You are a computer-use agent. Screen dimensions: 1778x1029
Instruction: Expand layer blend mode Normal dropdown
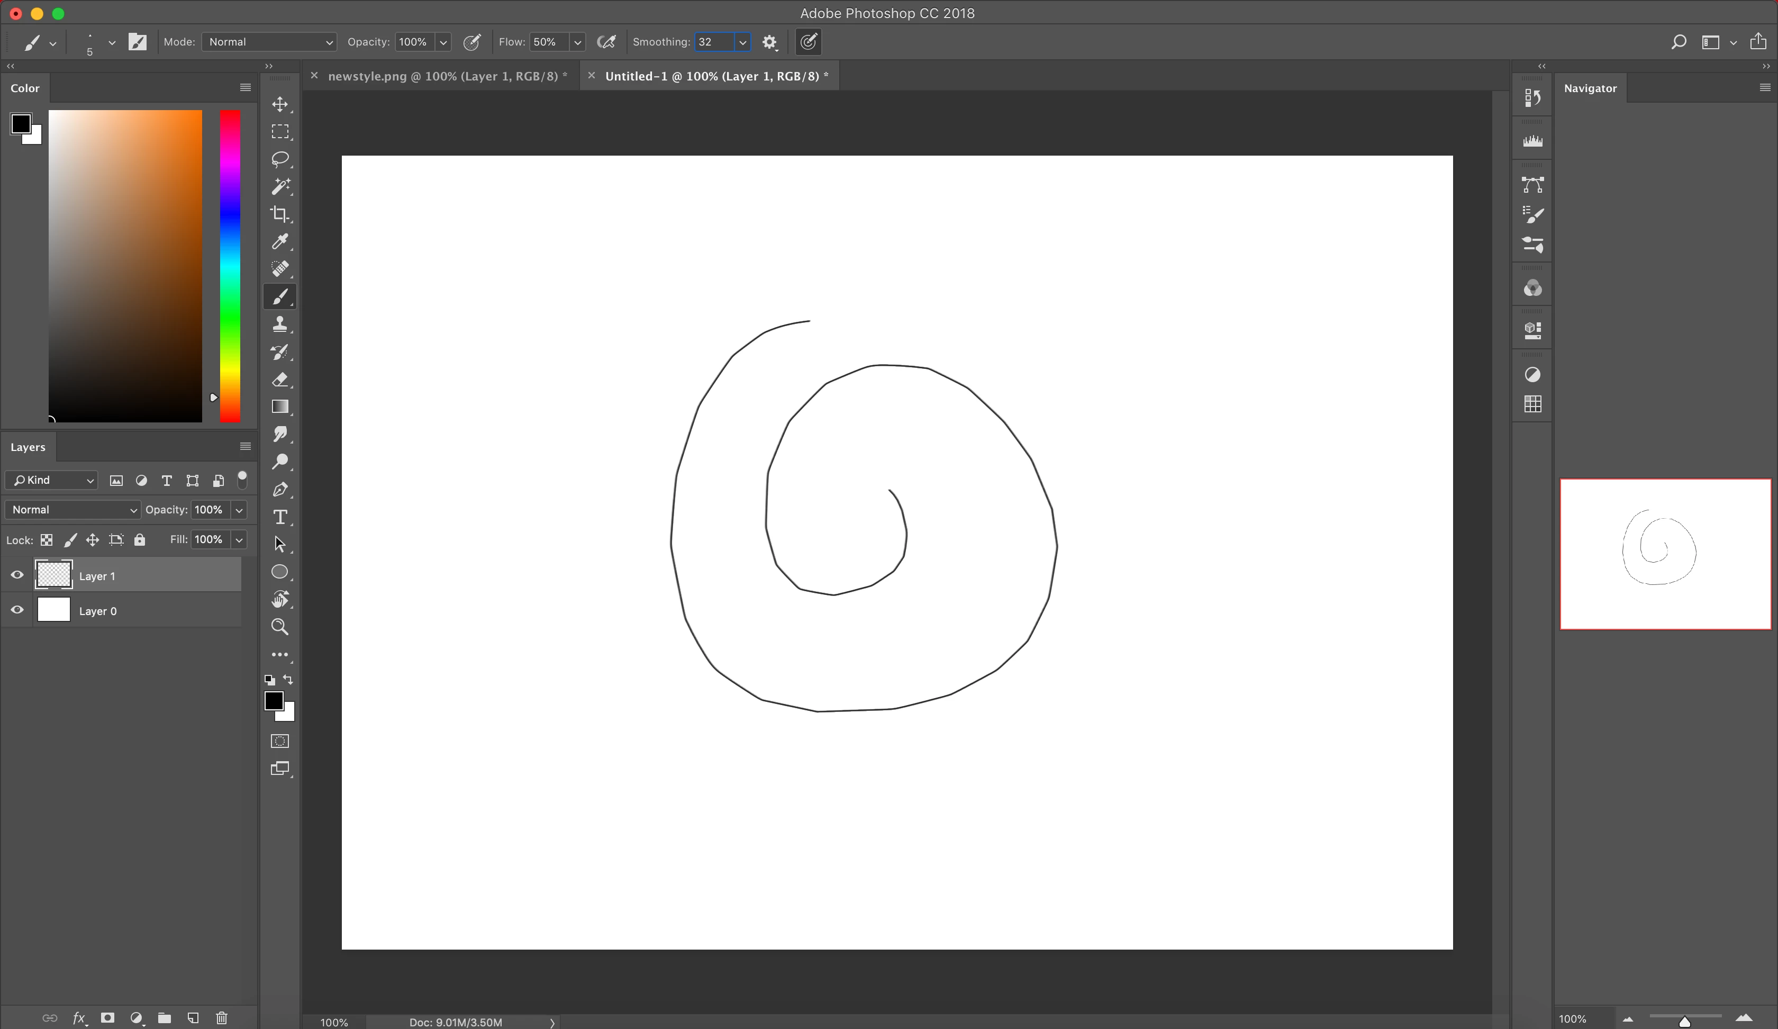(72, 510)
